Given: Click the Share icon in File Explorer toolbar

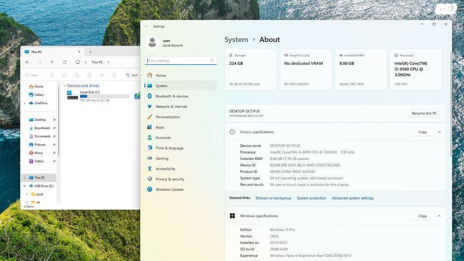Looking at the screenshot, I should click(102, 75).
